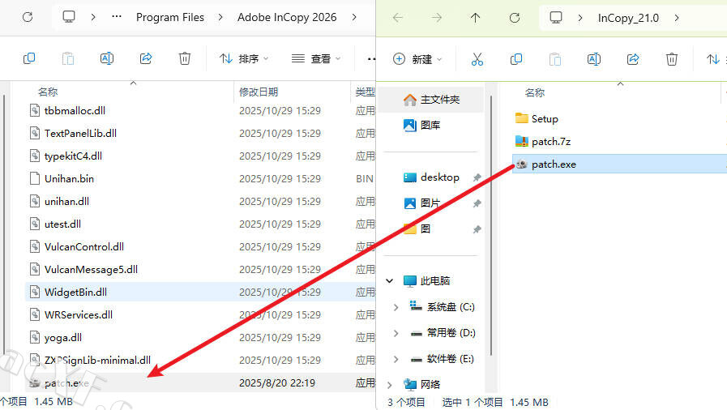Click the Up arrow in the right window

click(476, 17)
